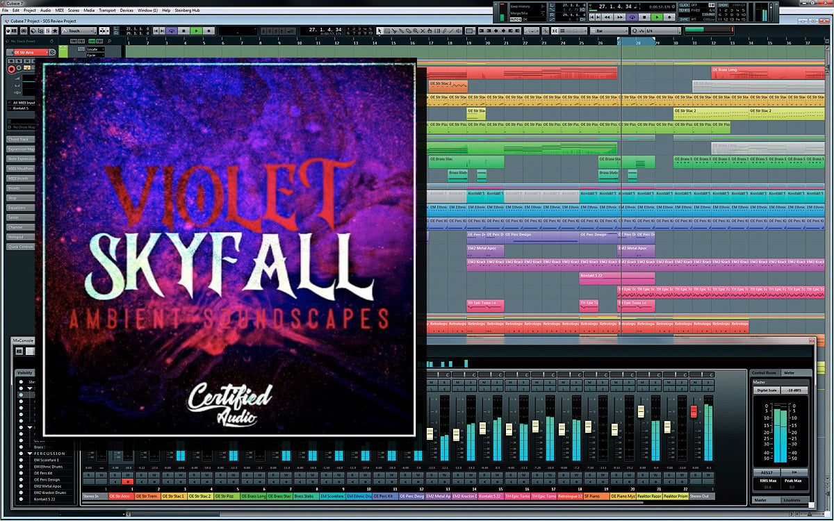Open the Cycle dropdown above track list
This screenshot has height=521, width=834.
pos(95,55)
